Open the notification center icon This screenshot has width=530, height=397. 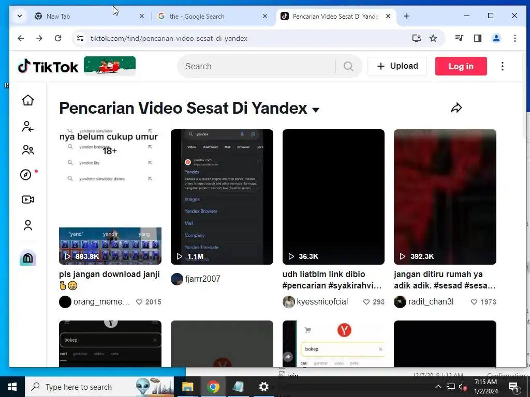(513, 387)
